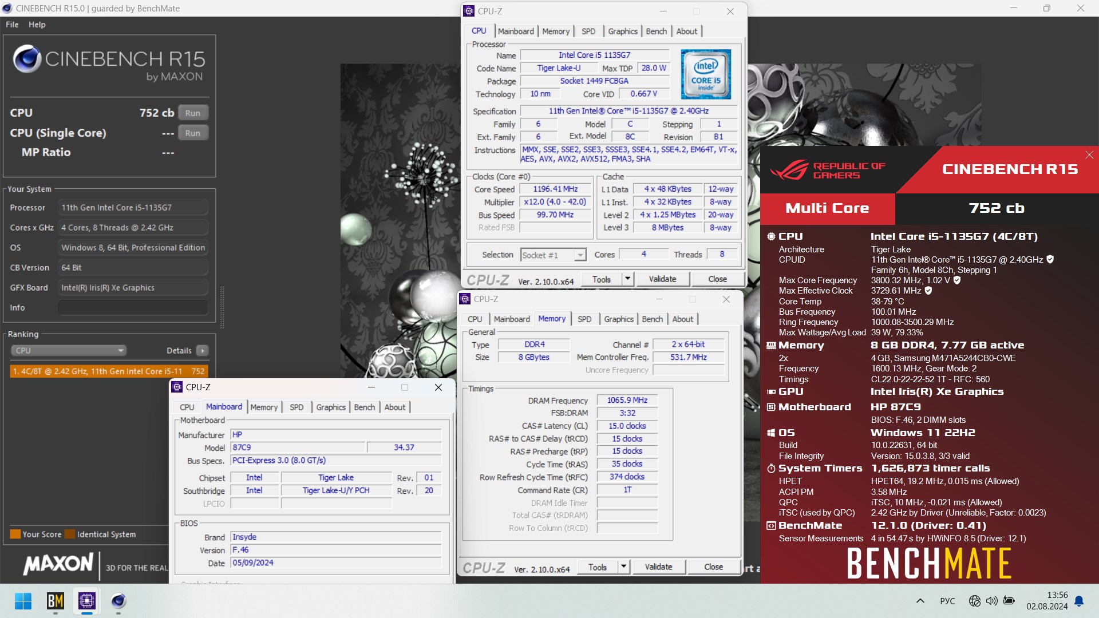Switch to Mainboard tab in CPU window
1099x618 pixels.
coord(516,31)
